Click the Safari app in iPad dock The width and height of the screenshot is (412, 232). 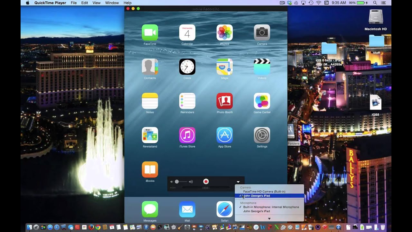coord(225,209)
